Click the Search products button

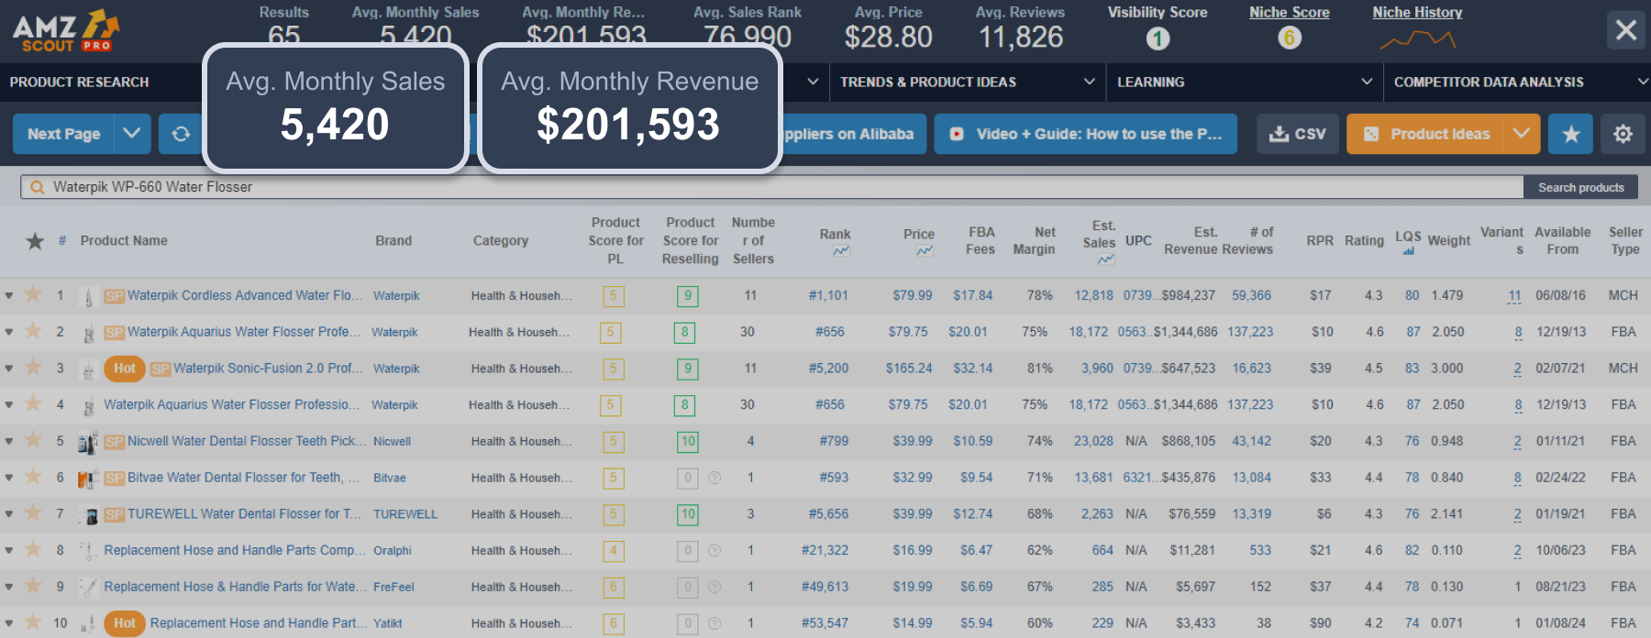tap(1581, 187)
